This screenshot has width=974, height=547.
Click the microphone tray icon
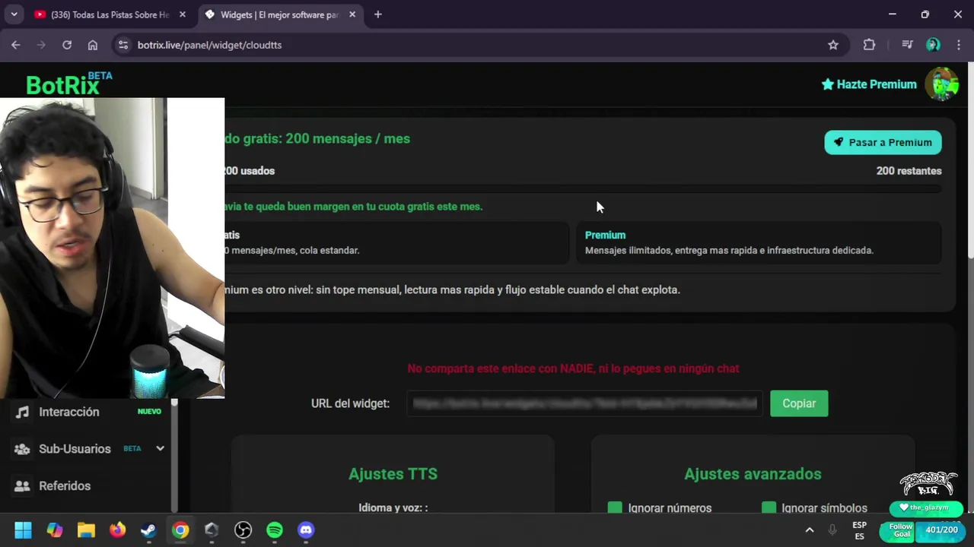point(832,530)
